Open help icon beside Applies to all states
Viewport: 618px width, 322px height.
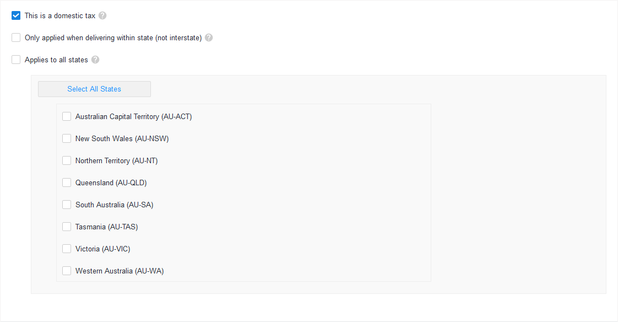pos(95,60)
